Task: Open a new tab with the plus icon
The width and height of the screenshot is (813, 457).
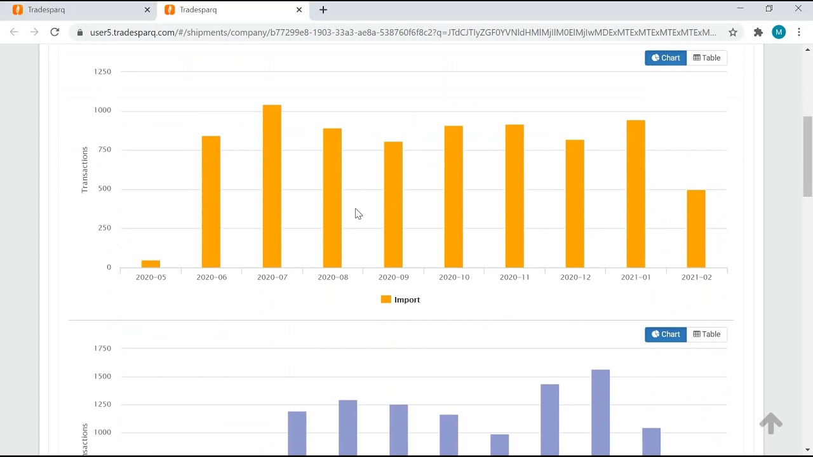Action: click(x=323, y=10)
